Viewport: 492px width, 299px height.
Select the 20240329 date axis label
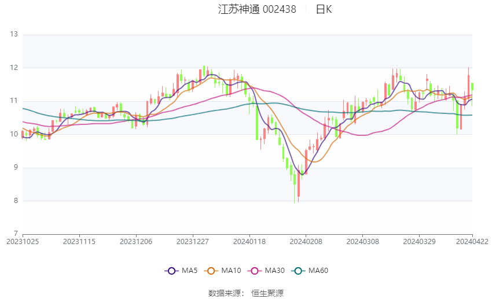coord(419,242)
